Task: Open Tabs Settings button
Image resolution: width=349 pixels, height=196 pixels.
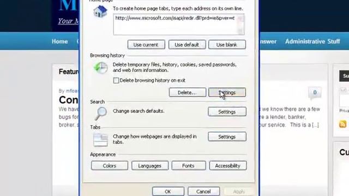Action: coord(227,137)
